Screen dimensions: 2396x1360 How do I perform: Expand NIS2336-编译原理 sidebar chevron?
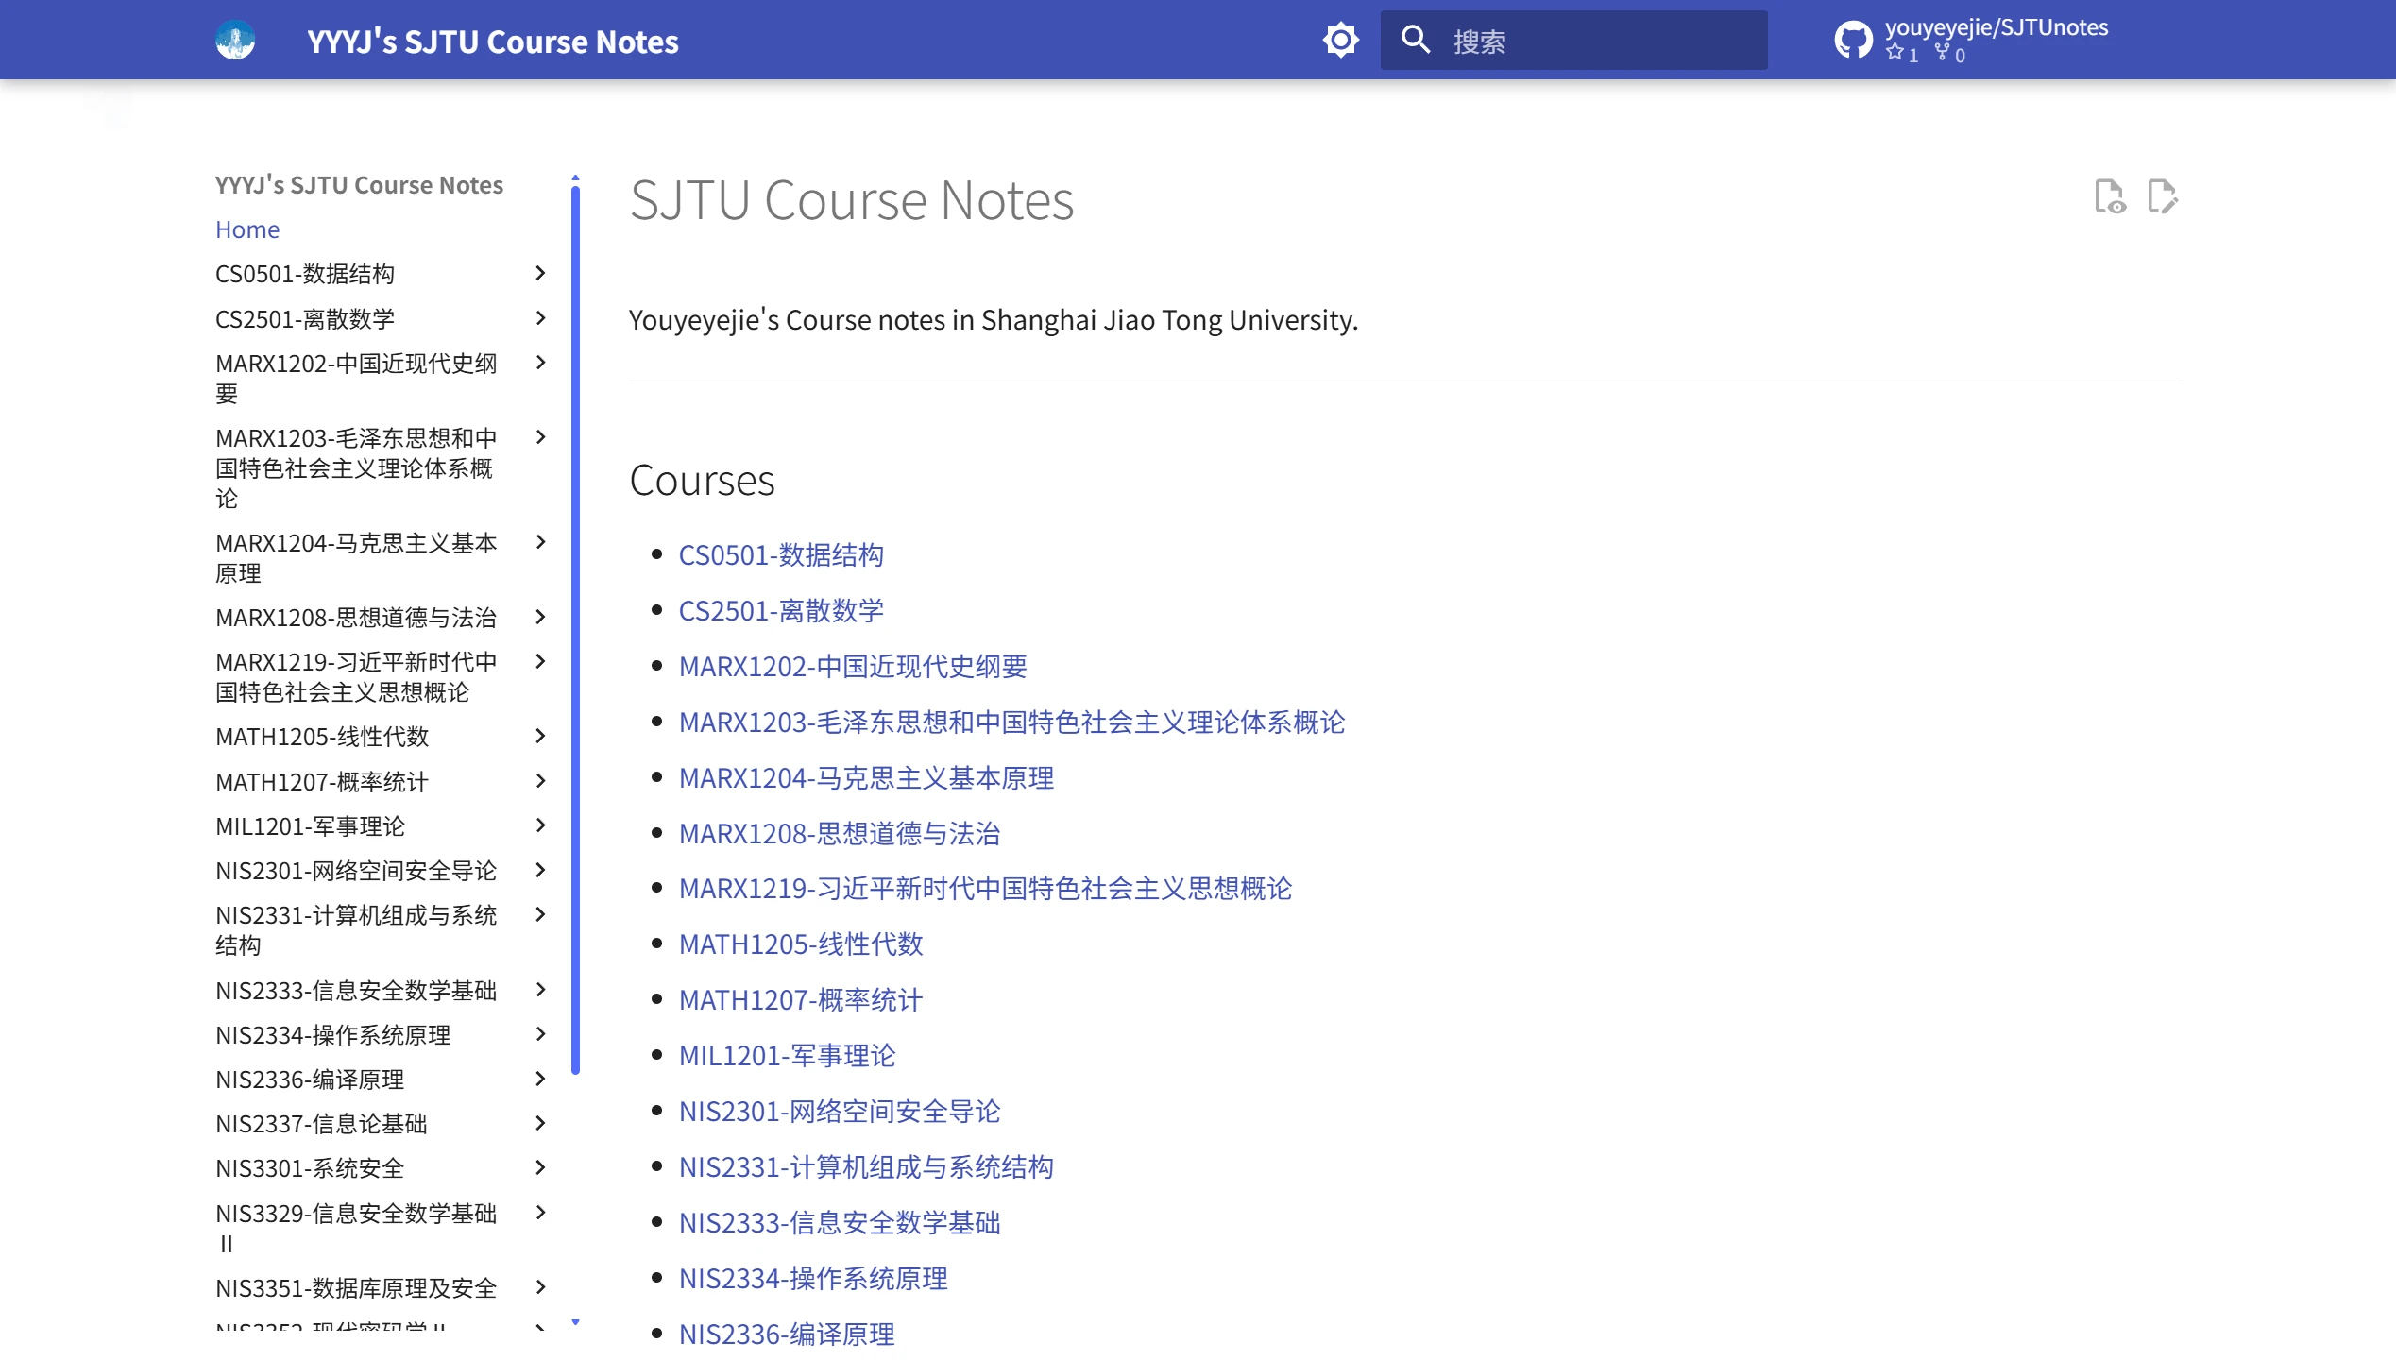pos(540,1079)
